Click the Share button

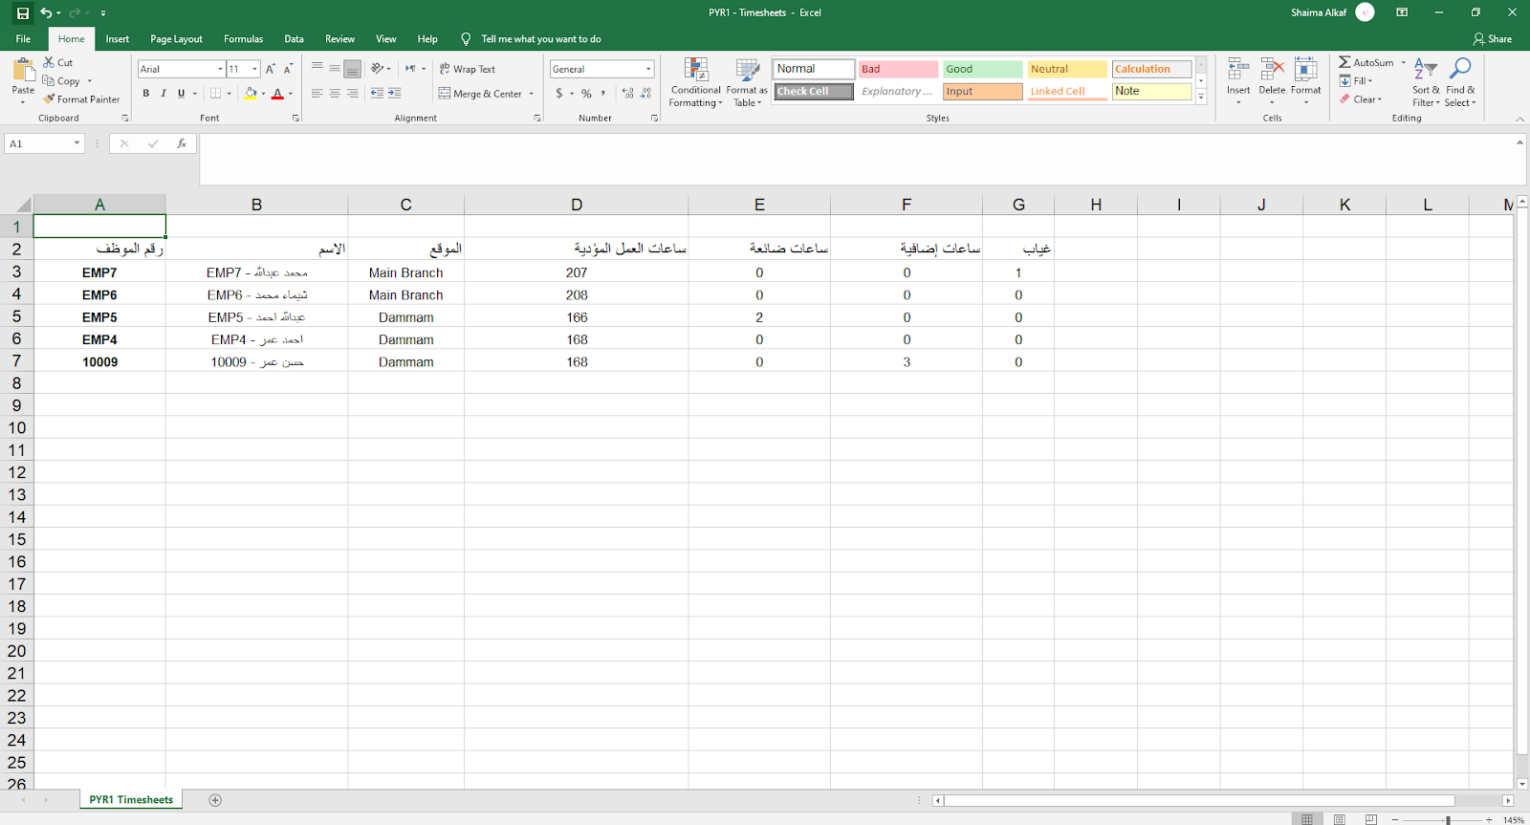pos(1492,39)
